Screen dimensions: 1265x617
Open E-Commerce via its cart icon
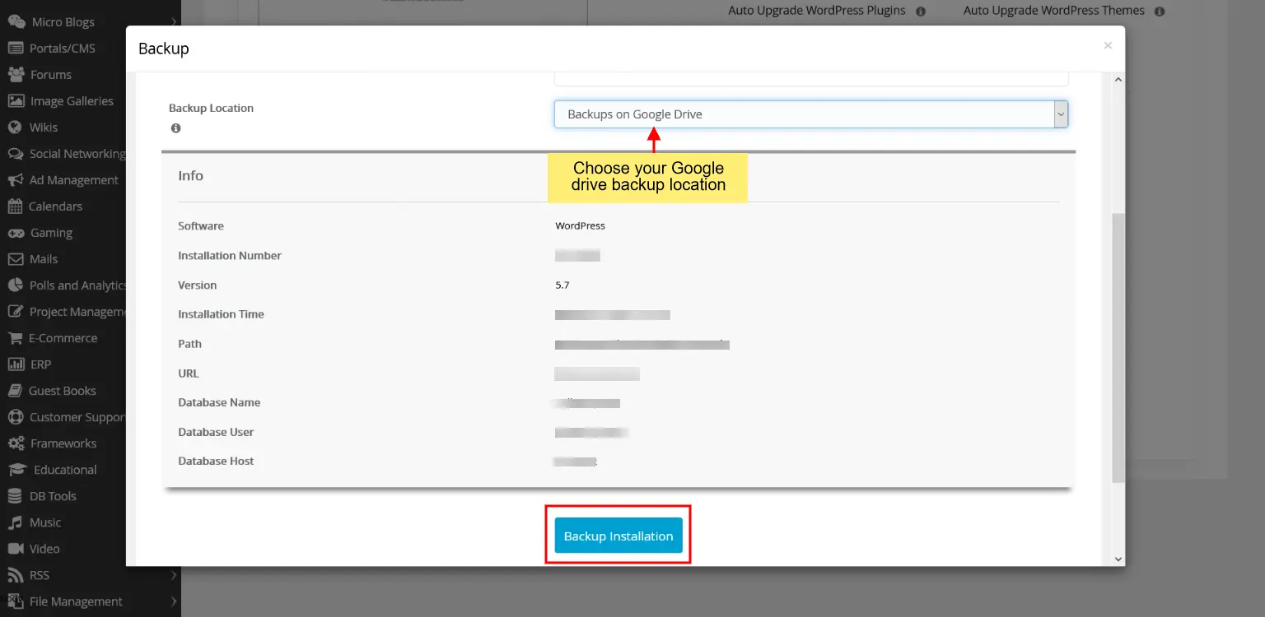(x=17, y=337)
